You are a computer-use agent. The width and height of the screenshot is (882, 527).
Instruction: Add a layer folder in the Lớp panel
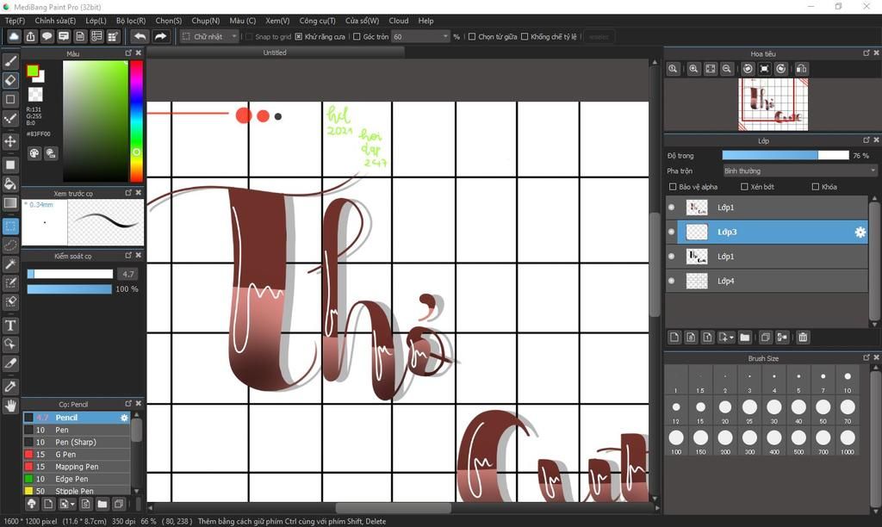tap(745, 338)
